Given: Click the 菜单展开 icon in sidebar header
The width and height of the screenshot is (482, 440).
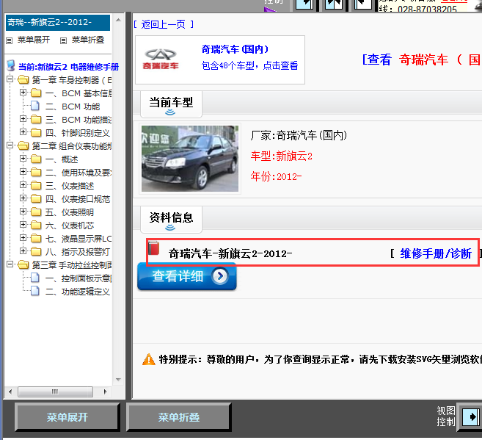Looking at the screenshot, I should (10, 40).
